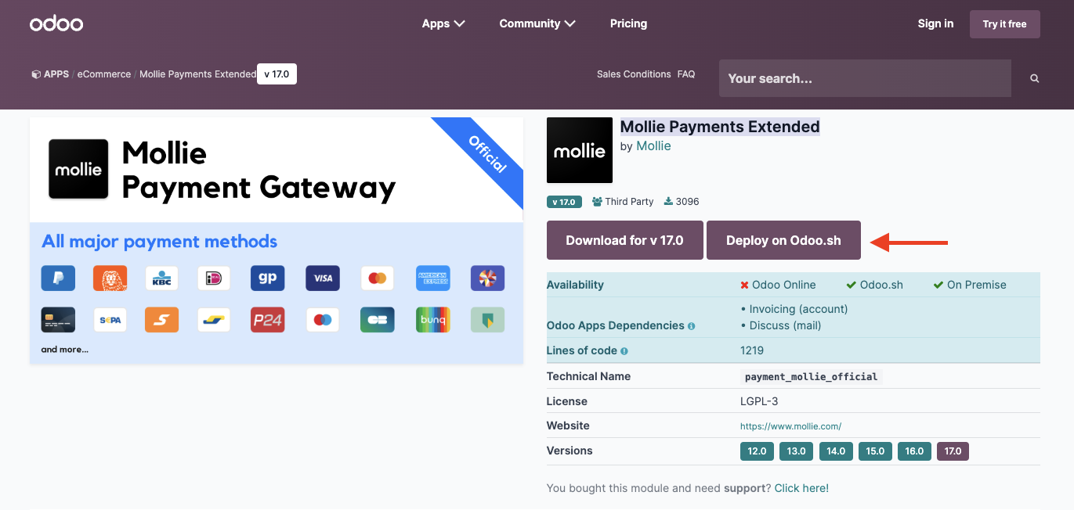Click the download count icon next to 3096
This screenshot has width=1074, height=510.
pos(668,202)
